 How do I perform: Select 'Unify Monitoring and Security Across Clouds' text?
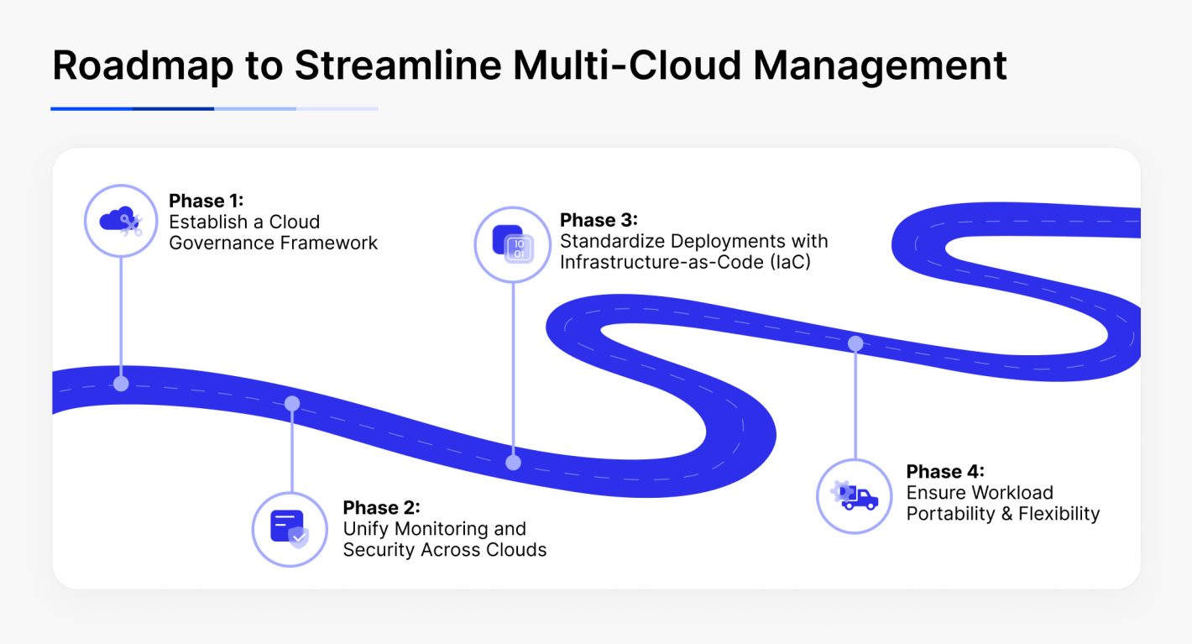coord(445,539)
